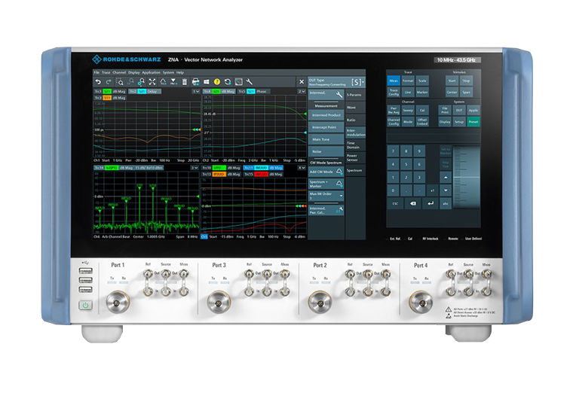Open diagram 1 selector dropdown
Image resolution: width=573 pixels, height=414 pixels.
tap(196, 91)
